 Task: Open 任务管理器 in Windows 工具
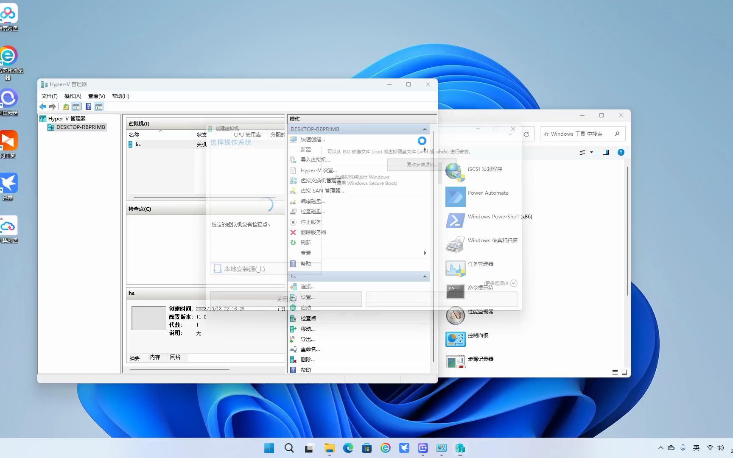pyautogui.click(x=470, y=268)
